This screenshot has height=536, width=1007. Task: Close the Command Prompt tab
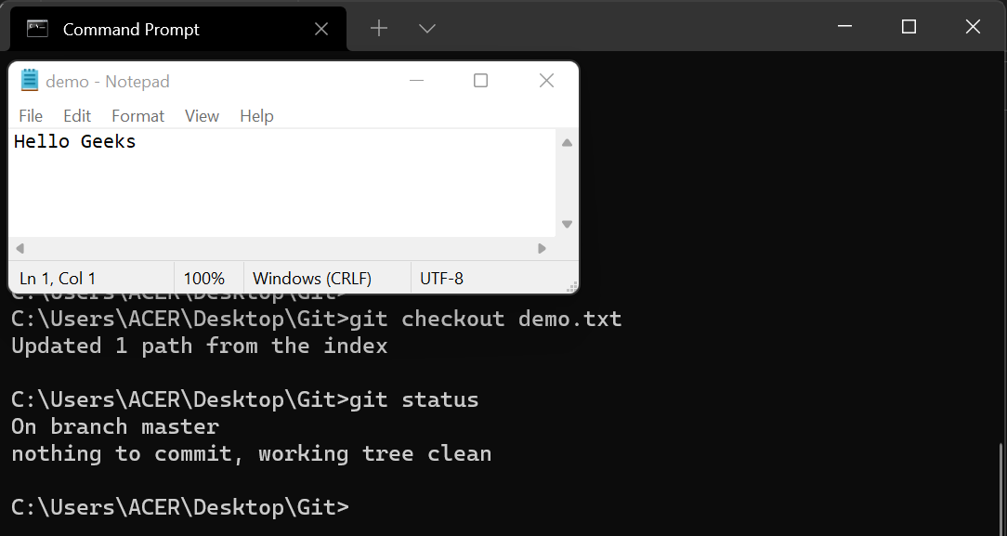321,29
